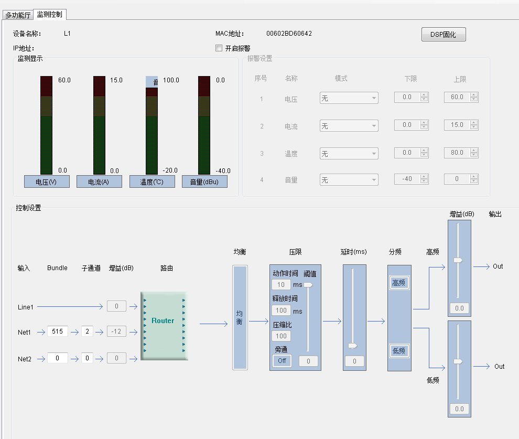Open the 电压 mode dropdown

click(349, 98)
